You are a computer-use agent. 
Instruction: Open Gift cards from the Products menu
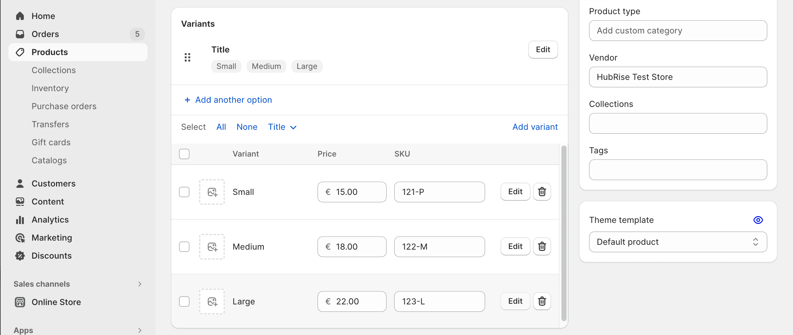tap(51, 142)
